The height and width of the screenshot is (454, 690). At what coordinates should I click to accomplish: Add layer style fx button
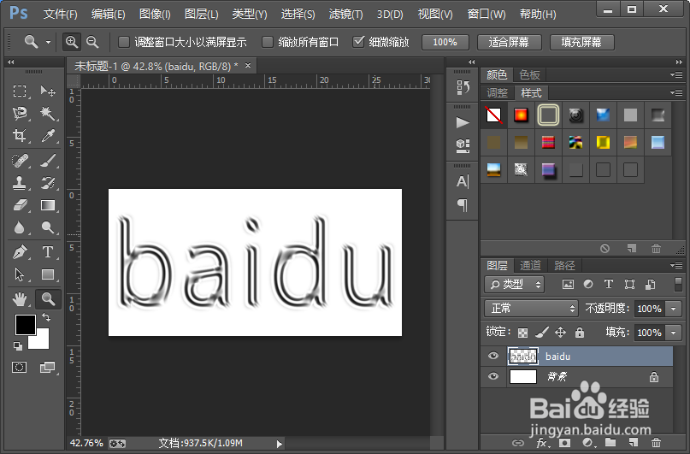[x=542, y=443]
